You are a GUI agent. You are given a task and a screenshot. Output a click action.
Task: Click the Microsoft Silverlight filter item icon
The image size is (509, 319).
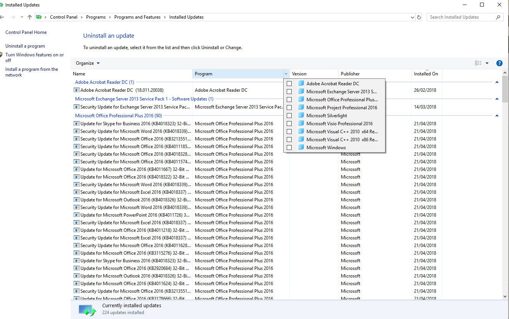coord(301,115)
